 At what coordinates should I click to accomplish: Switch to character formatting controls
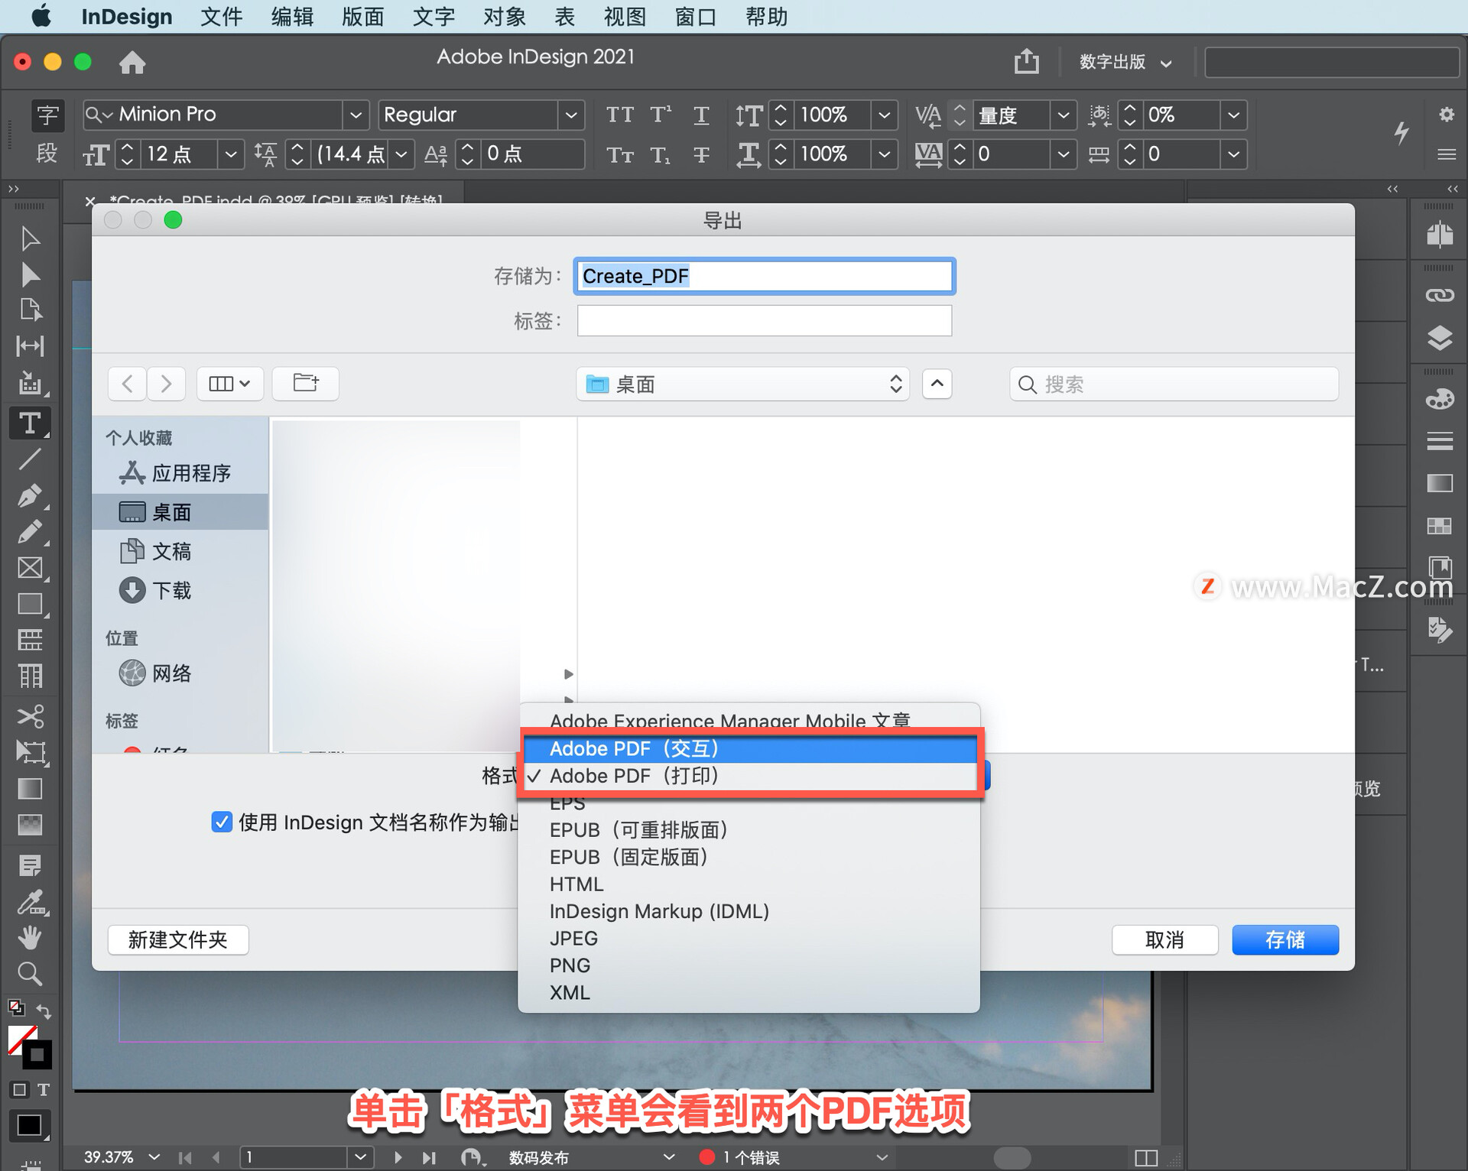[x=47, y=115]
